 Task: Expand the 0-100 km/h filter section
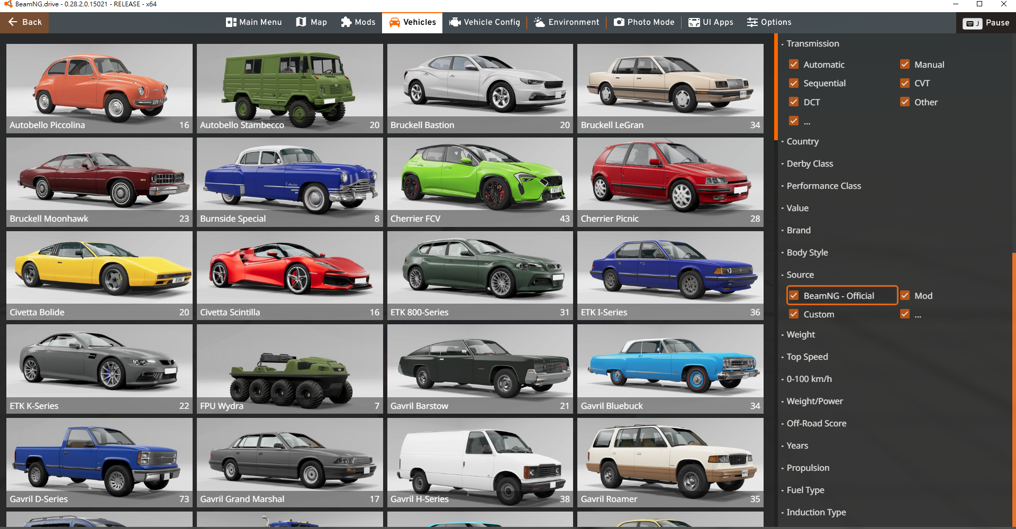pyautogui.click(x=809, y=379)
